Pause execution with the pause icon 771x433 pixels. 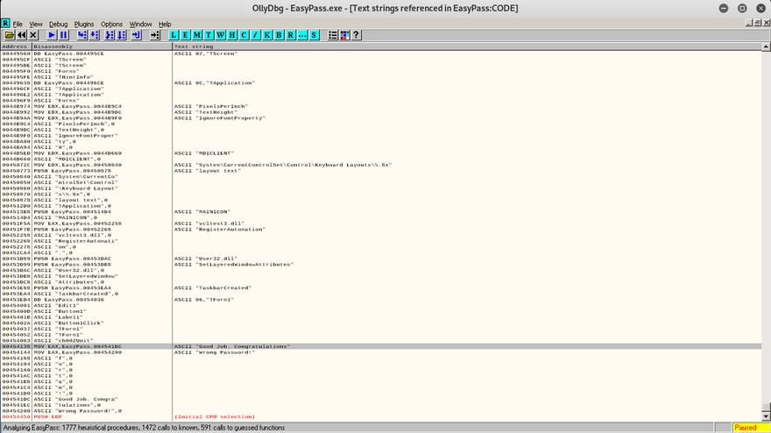point(63,35)
